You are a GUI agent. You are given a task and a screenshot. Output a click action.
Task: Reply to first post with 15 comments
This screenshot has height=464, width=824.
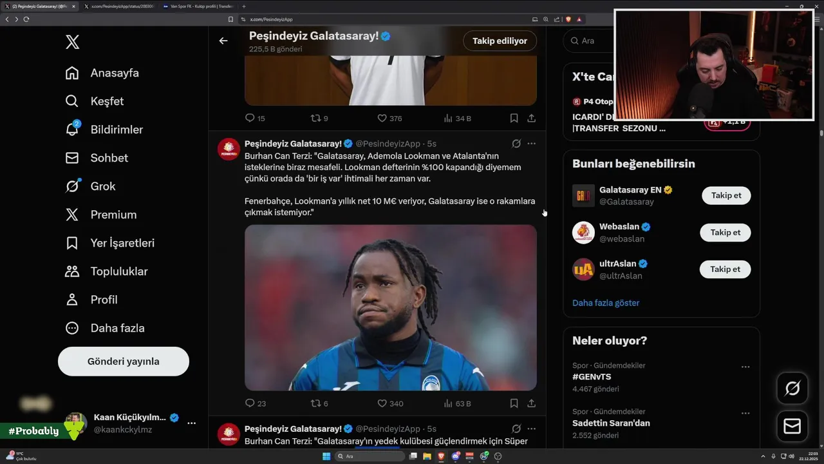coord(255,118)
